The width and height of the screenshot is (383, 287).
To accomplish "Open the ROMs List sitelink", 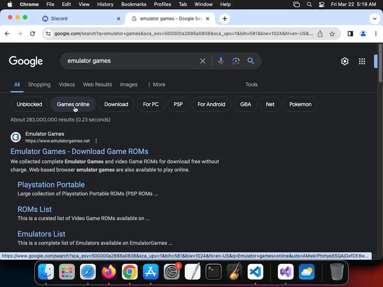I will (x=34, y=209).
